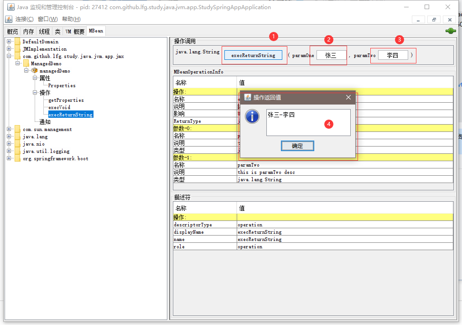This screenshot has height=325, width=462.
Task: Click the java.nio folder icon
Action: (17, 144)
